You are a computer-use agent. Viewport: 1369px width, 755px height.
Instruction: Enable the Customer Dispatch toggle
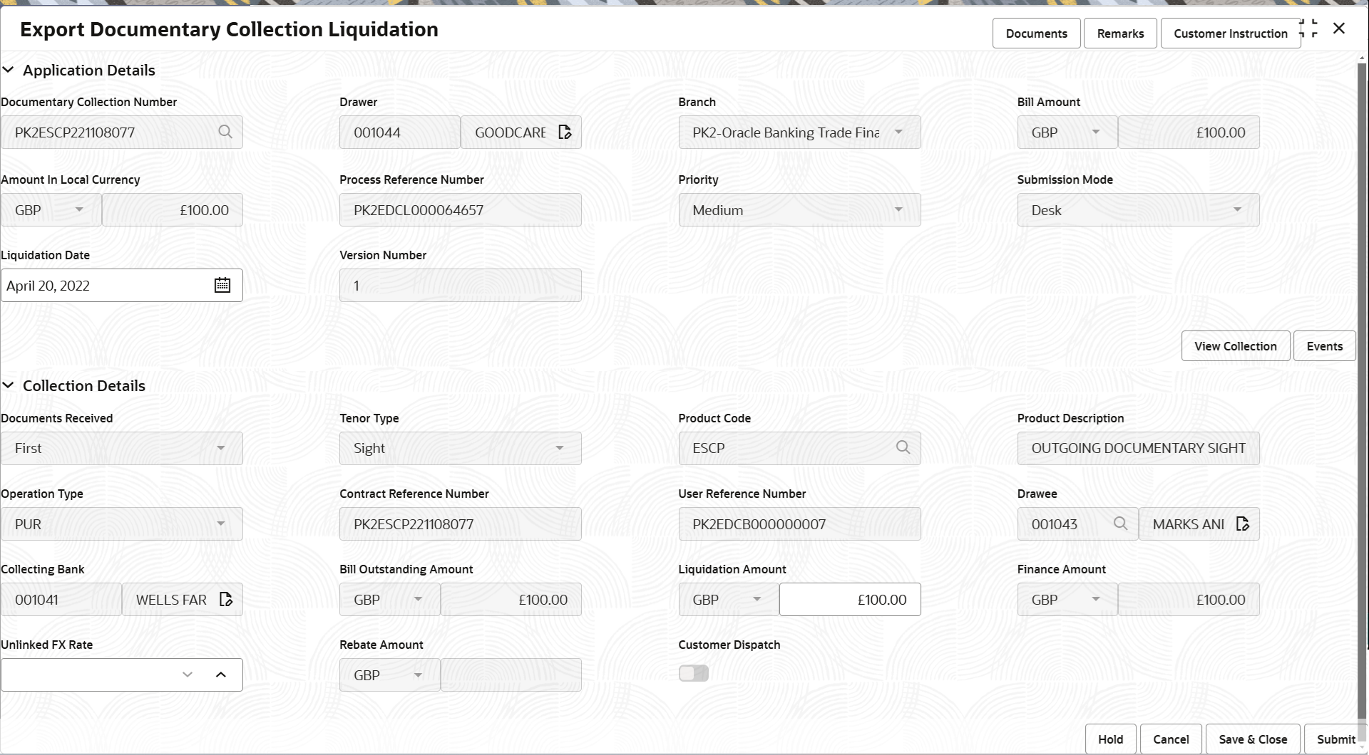point(692,672)
